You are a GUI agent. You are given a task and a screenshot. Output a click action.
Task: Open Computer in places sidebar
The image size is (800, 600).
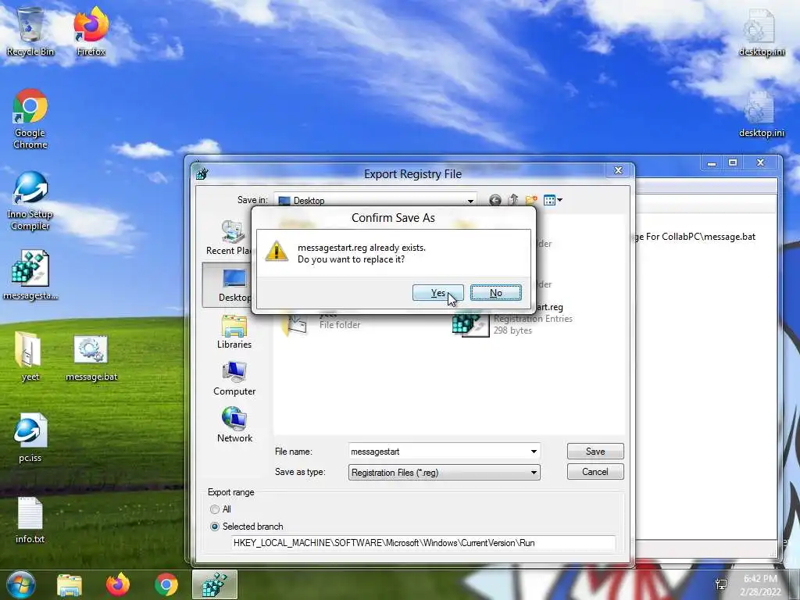pyautogui.click(x=234, y=379)
